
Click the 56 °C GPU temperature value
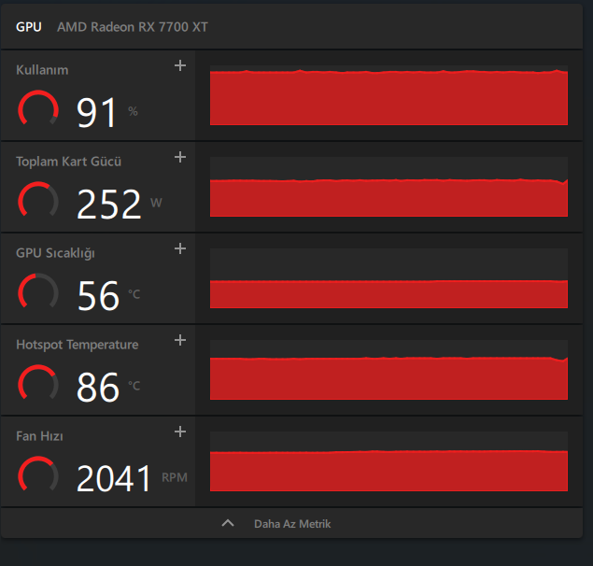pos(108,295)
